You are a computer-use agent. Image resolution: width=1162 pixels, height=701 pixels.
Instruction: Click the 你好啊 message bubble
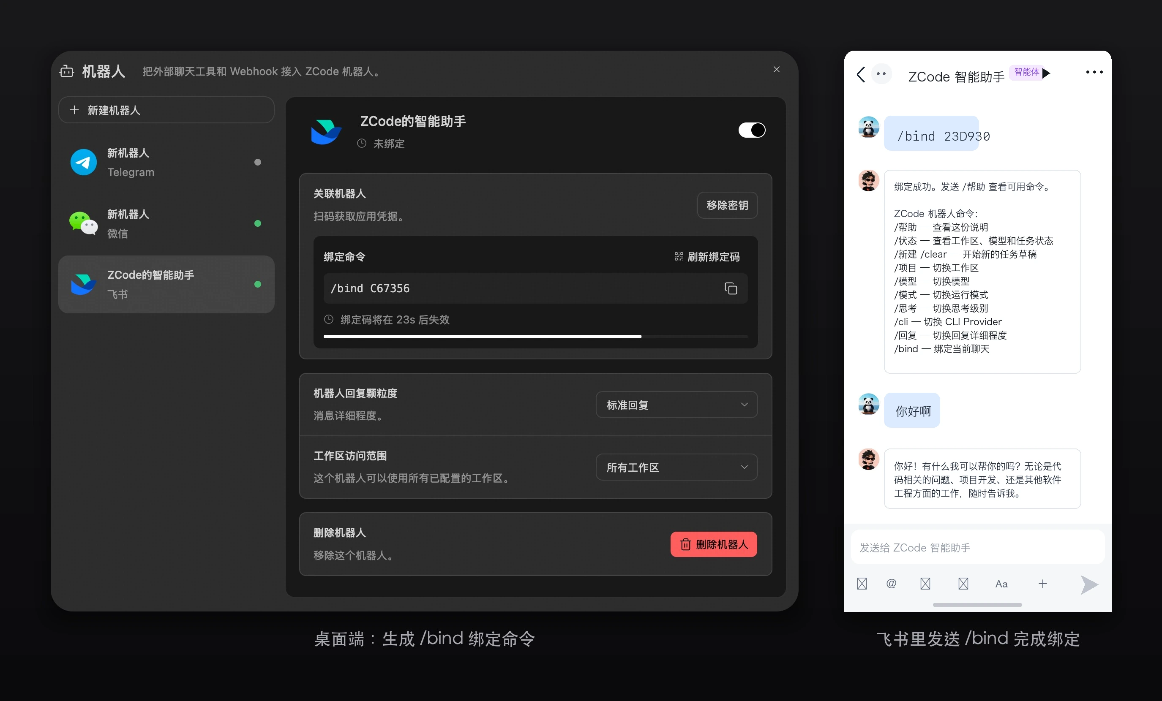coord(912,410)
